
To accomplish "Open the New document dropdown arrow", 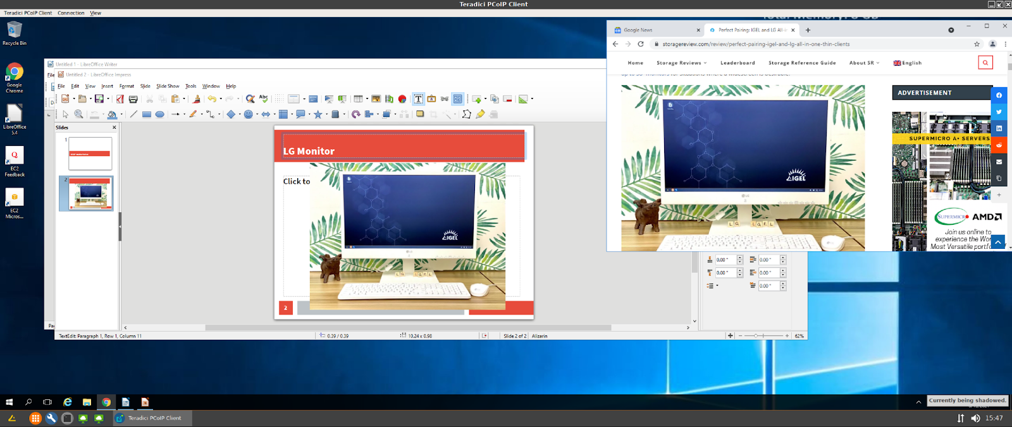I will 73,99.
